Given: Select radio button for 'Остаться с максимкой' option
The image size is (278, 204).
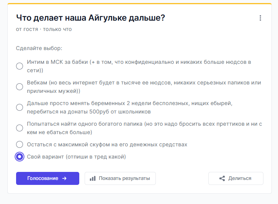Looking at the screenshot, I should 20,144.
